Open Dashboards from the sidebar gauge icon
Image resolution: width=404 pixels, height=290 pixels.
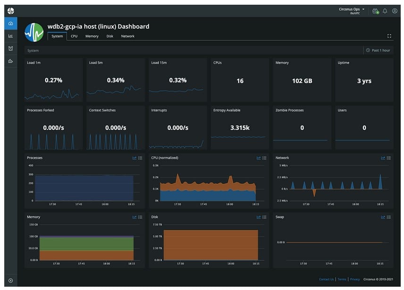click(10, 24)
